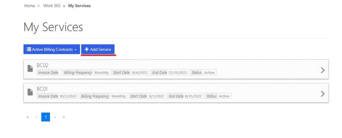Click the dropdown caret beside Active Billing Contracts
This screenshot has height=138, width=342.
coord(75,50)
